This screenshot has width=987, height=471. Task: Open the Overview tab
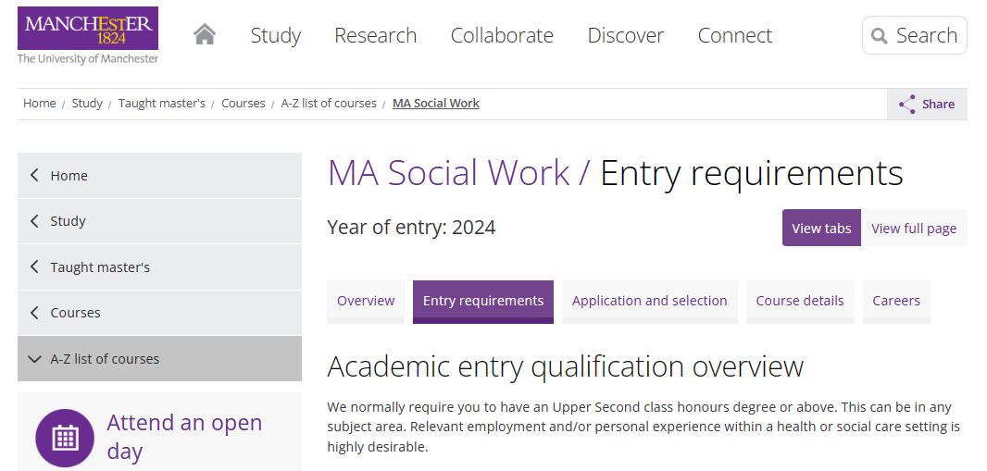366,301
